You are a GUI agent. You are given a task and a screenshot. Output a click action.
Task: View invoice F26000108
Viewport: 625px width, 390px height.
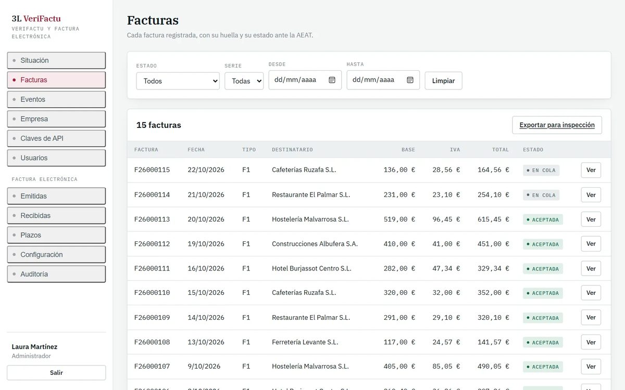point(591,342)
